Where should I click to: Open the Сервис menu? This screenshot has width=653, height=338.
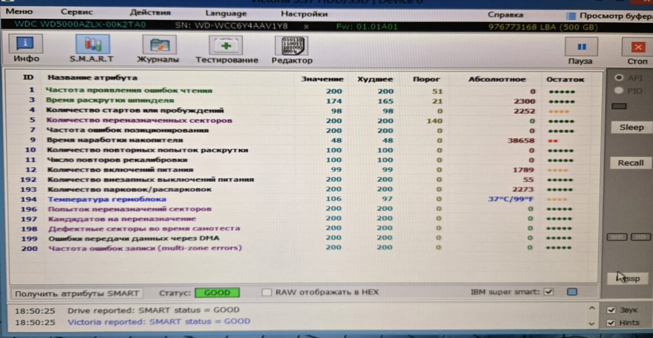[x=77, y=12]
